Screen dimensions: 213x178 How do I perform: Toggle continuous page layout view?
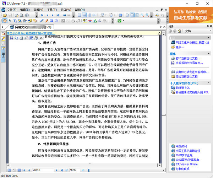pos(84,15)
